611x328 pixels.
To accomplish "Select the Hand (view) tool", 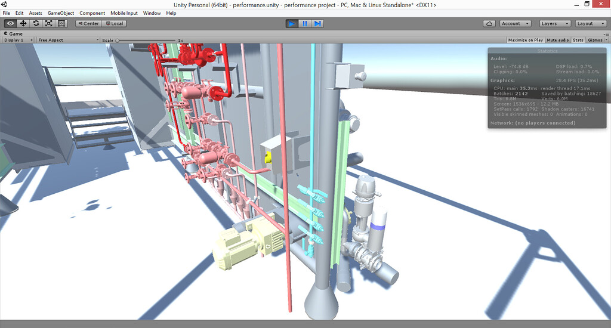I will tap(10, 23).
